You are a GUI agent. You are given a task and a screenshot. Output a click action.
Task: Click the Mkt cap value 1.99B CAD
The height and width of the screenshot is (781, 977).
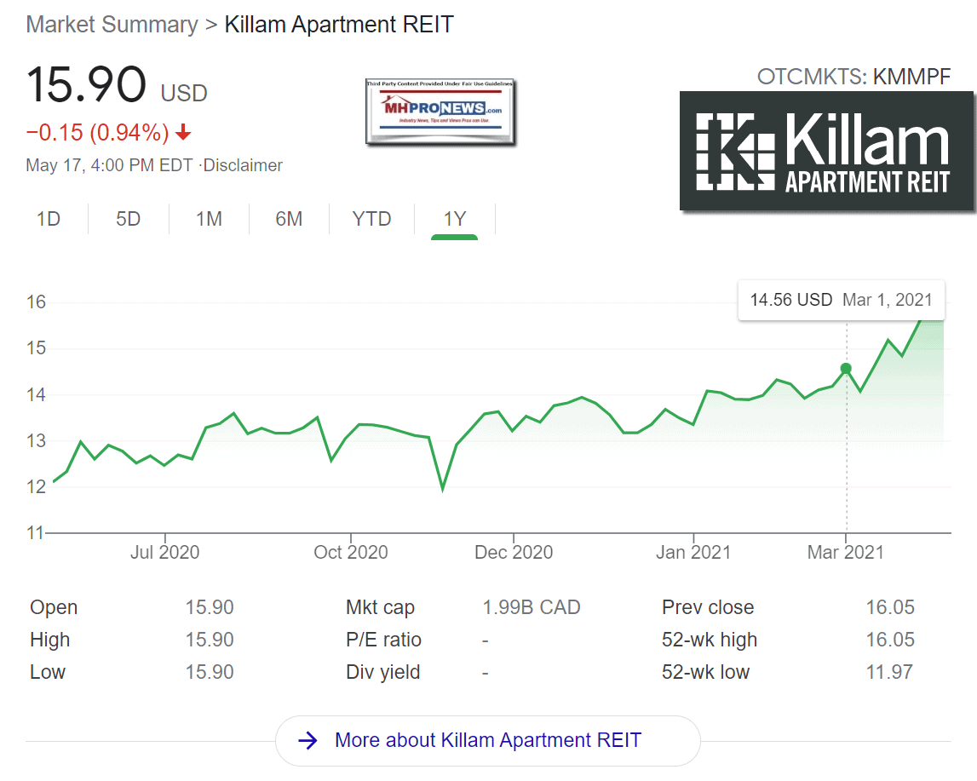click(532, 607)
